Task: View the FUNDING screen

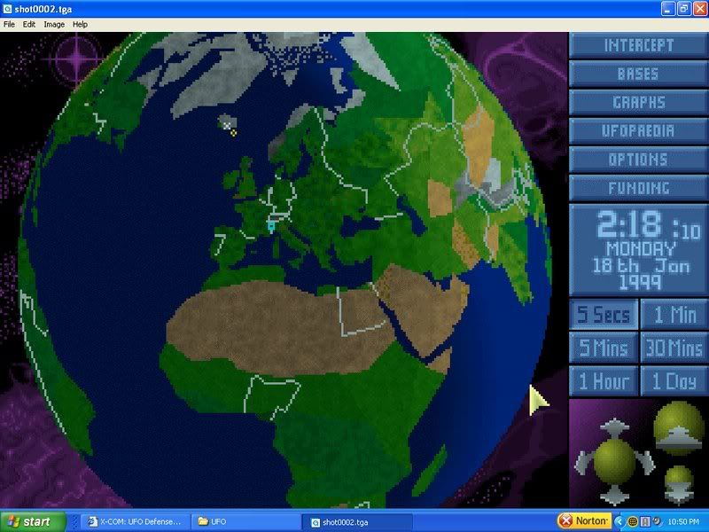Action: [638, 188]
